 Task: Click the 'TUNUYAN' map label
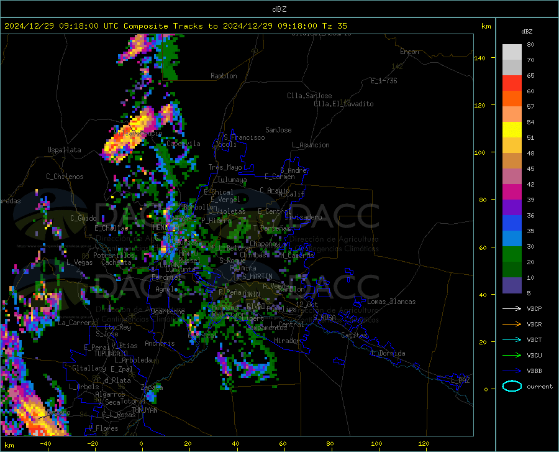(x=144, y=410)
